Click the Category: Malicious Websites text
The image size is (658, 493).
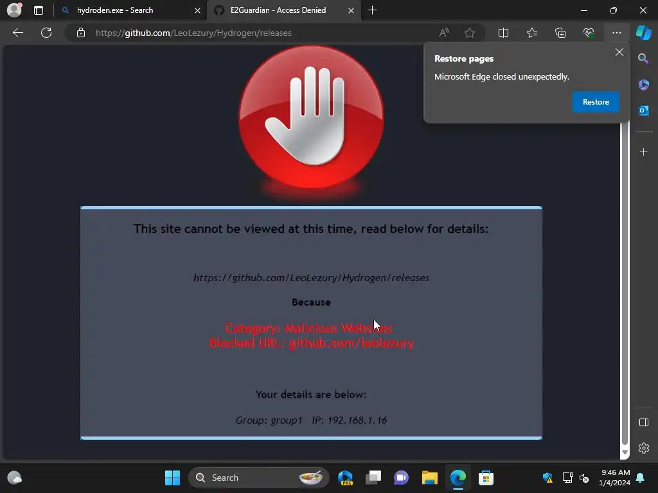pos(308,328)
